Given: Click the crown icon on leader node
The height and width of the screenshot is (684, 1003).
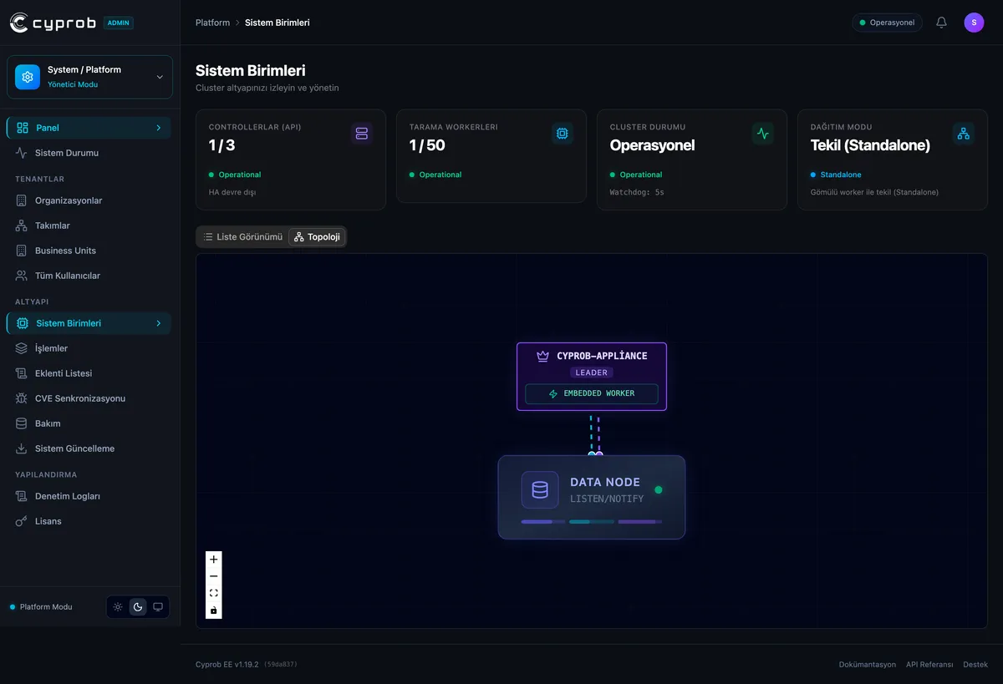Looking at the screenshot, I should [x=542, y=356].
